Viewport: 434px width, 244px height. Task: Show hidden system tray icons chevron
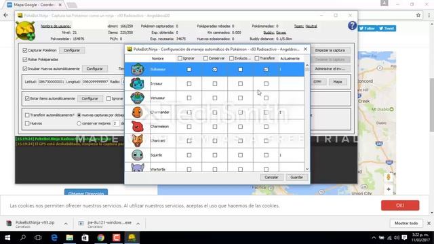click(374, 238)
